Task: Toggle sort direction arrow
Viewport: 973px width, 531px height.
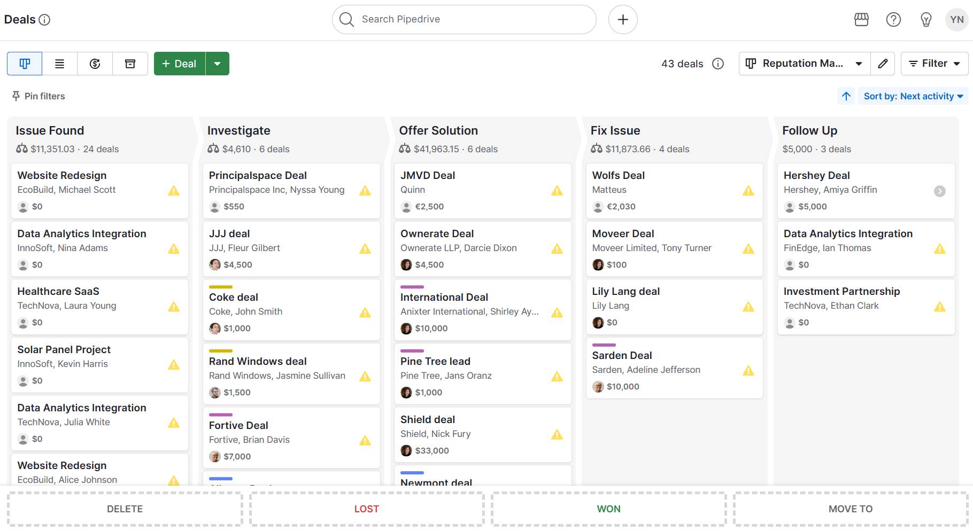Action: pyautogui.click(x=846, y=96)
